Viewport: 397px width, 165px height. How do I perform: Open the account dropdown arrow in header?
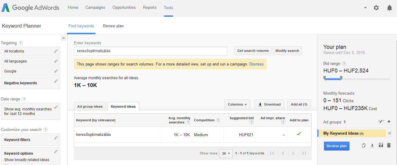365,8
